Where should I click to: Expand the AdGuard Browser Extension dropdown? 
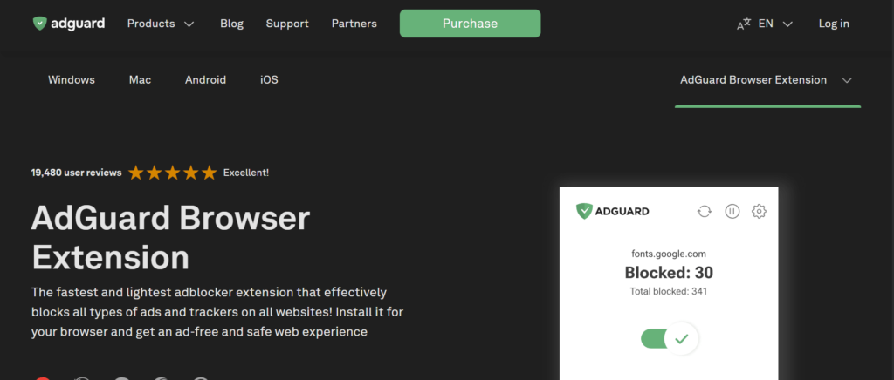[x=766, y=80]
